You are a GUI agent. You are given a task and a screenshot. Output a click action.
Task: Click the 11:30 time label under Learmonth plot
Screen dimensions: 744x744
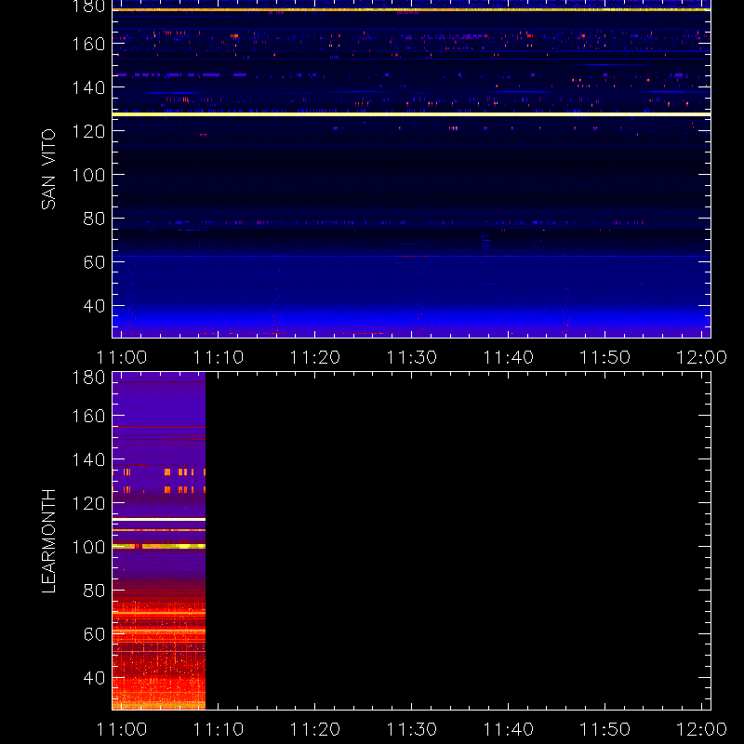point(411,729)
